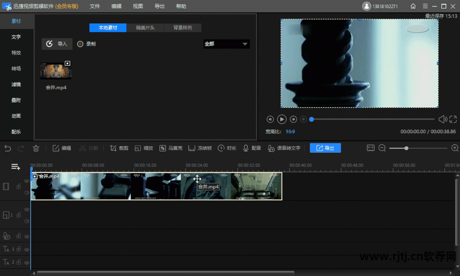Viewport: 460px width, 276px height.
Task: Zoom in the timeline with plus icon
Action: 455,148
